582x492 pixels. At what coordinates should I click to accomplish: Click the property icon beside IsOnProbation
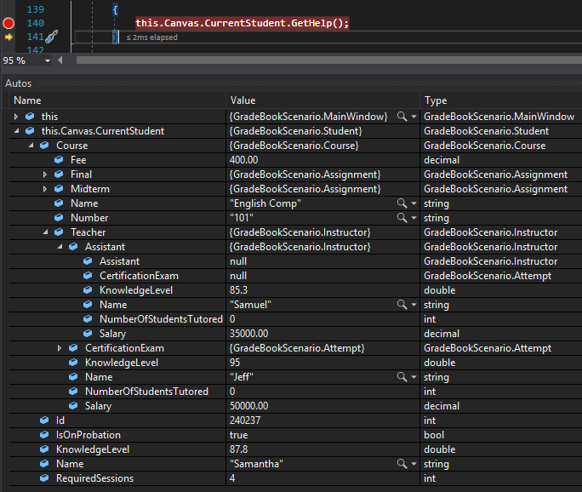click(x=44, y=434)
